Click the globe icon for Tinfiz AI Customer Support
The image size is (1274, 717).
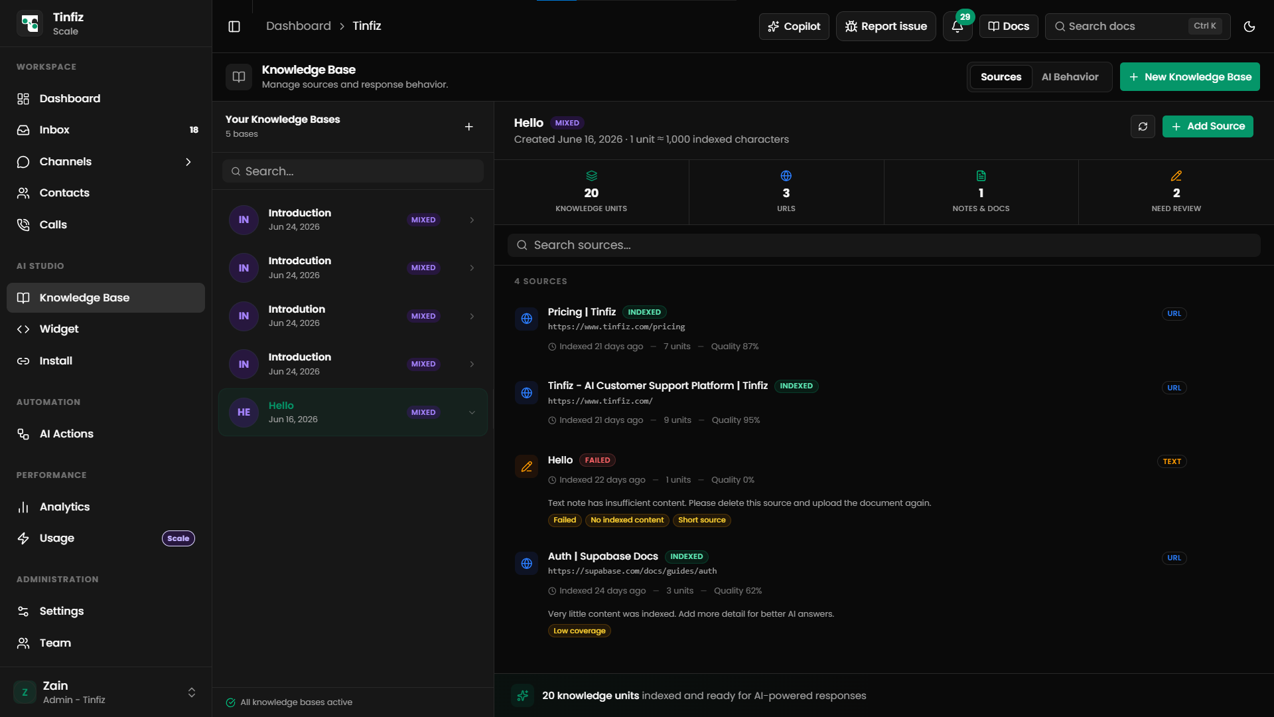click(x=527, y=393)
